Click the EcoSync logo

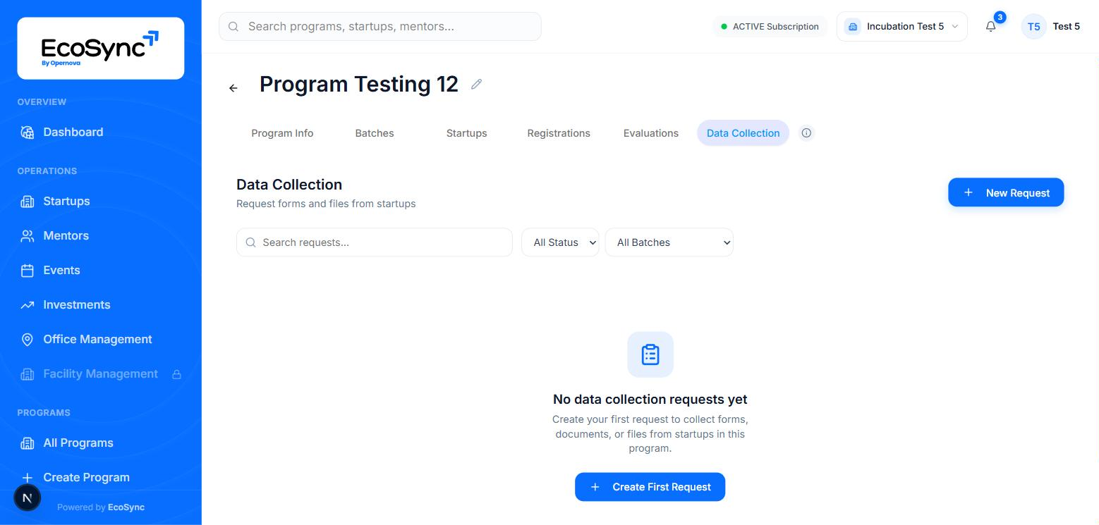click(100, 48)
